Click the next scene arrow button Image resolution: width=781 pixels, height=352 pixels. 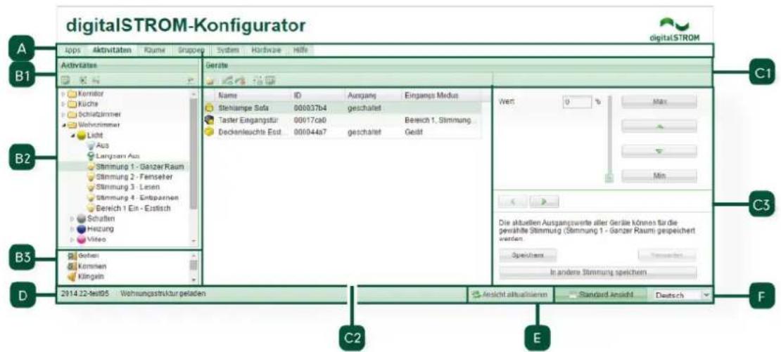tap(544, 202)
